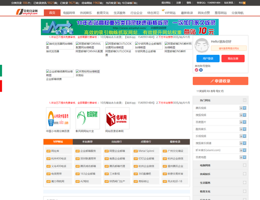This screenshot has width=260, height=200.
Task: Click the red 现在注册 button
Action: (233, 58)
